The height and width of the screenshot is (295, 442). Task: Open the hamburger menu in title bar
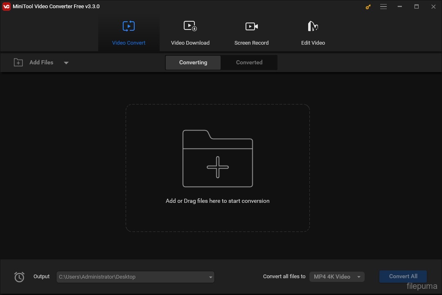point(383,7)
